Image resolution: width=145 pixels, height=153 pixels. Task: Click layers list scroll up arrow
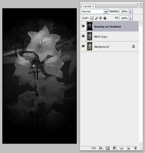click(141, 23)
